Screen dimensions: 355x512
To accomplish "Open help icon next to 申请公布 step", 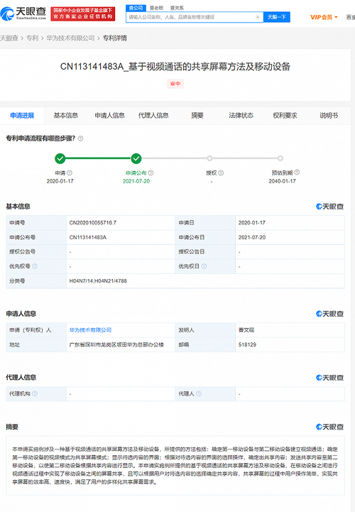I will (151, 173).
